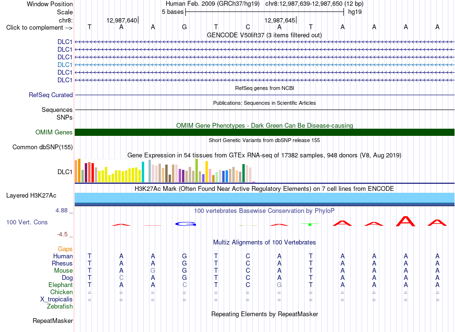Click the grey G in Elephant row

(279, 285)
